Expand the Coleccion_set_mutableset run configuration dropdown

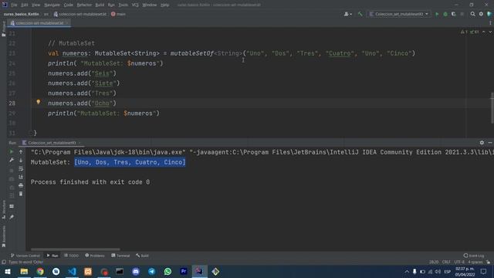click(399, 14)
